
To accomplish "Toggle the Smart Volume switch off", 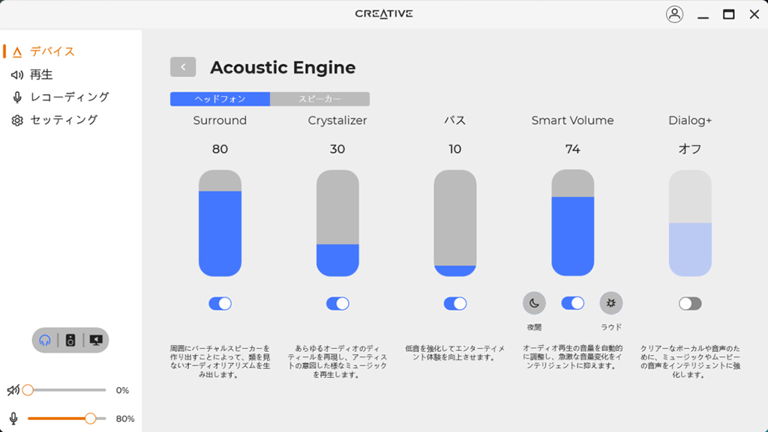I will point(572,303).
